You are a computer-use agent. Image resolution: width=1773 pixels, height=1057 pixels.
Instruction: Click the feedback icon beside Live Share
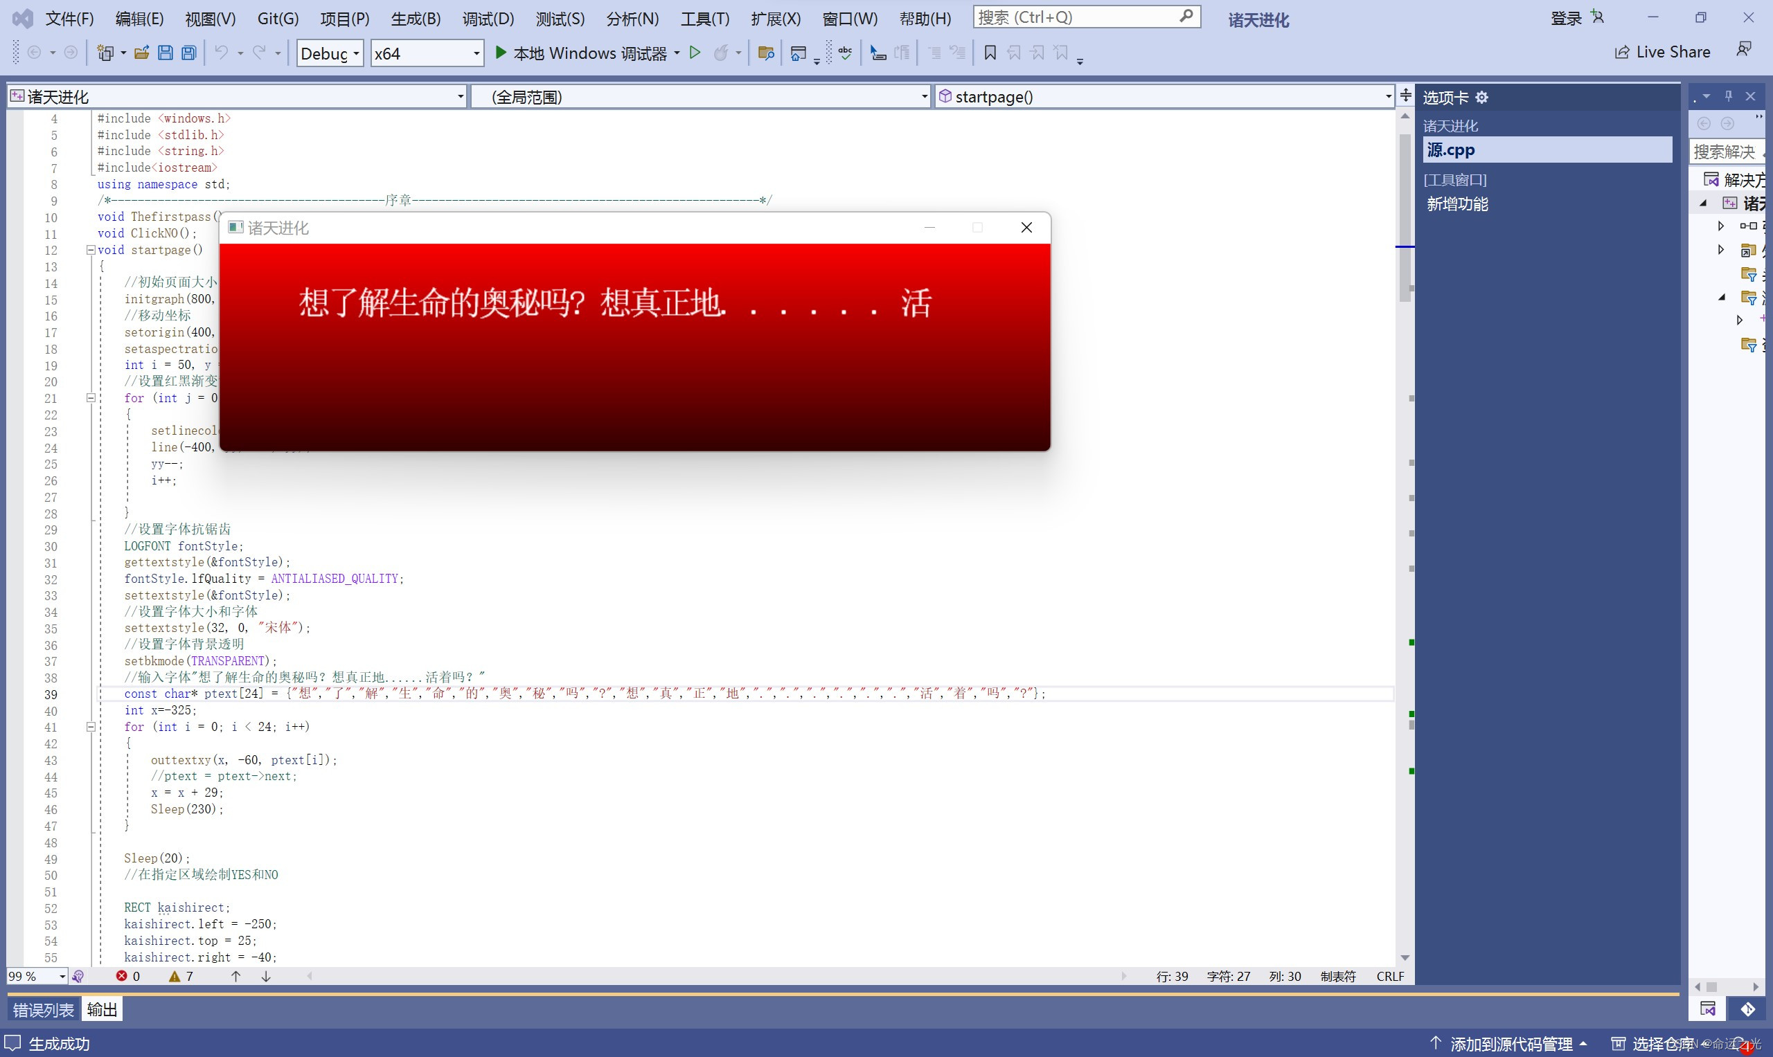1744,50
